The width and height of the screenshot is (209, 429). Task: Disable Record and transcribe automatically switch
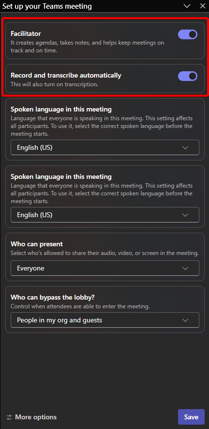click(x=188, y=76)
